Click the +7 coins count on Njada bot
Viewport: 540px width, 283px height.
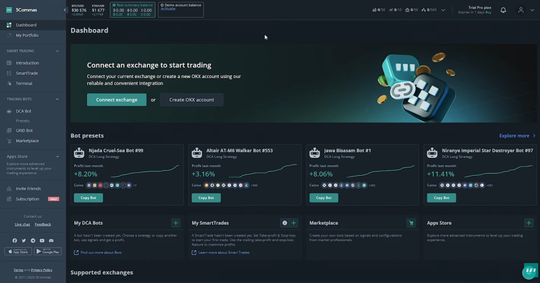click(134, 185)
